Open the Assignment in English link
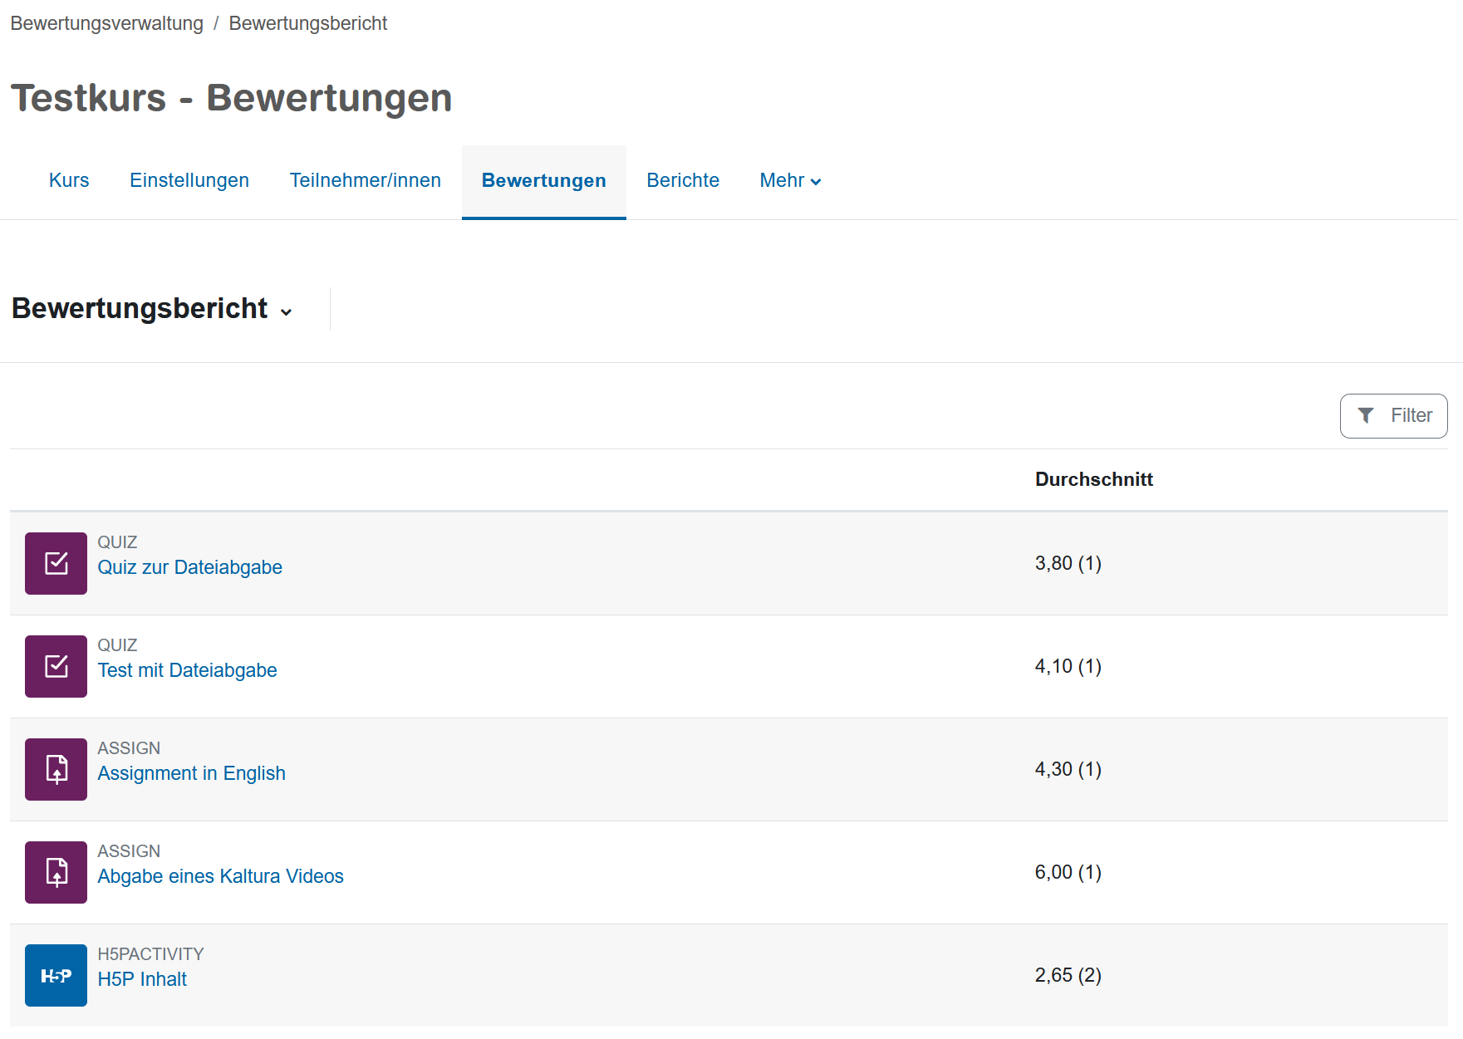The width and height of the screenshot is (1463, 1039). [192, 773]
